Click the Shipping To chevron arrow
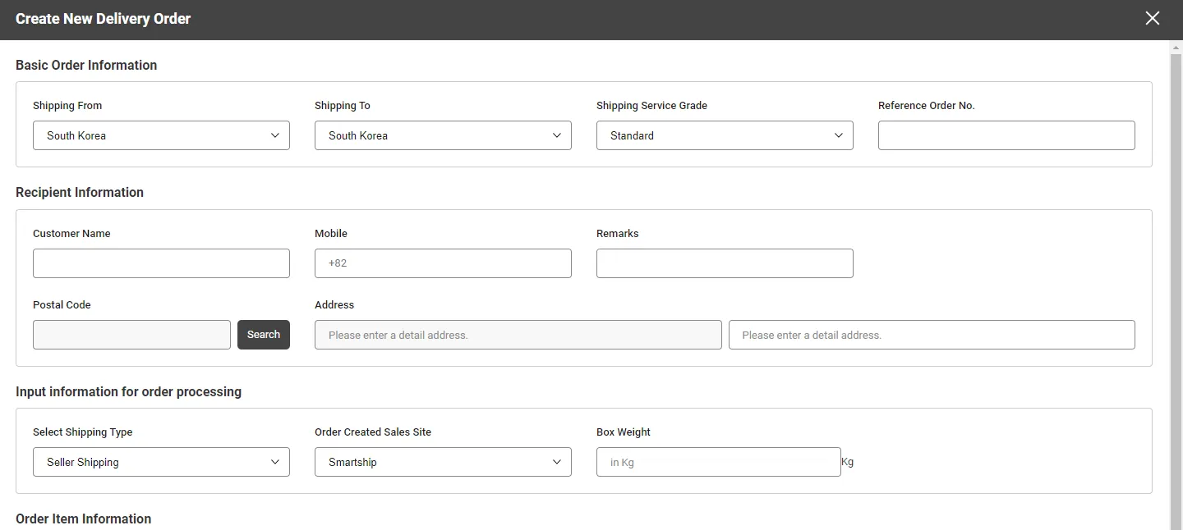1183x530 pixels. (557, 135)
